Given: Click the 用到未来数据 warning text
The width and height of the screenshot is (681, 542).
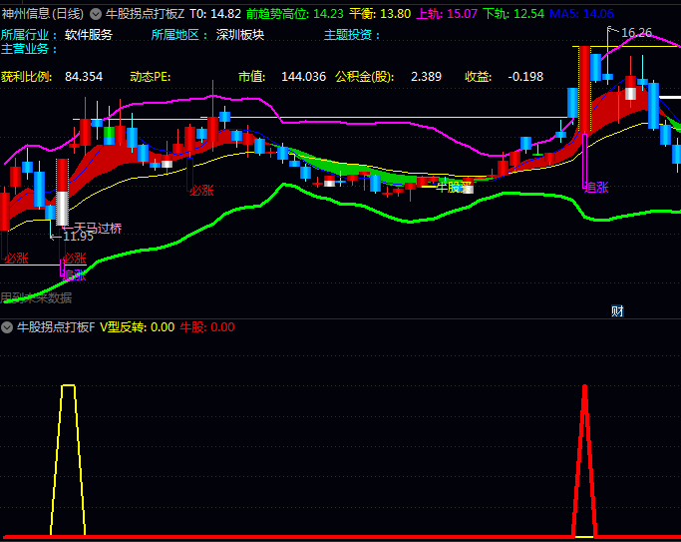Looking at the screenshot, I should coord(36,297).
